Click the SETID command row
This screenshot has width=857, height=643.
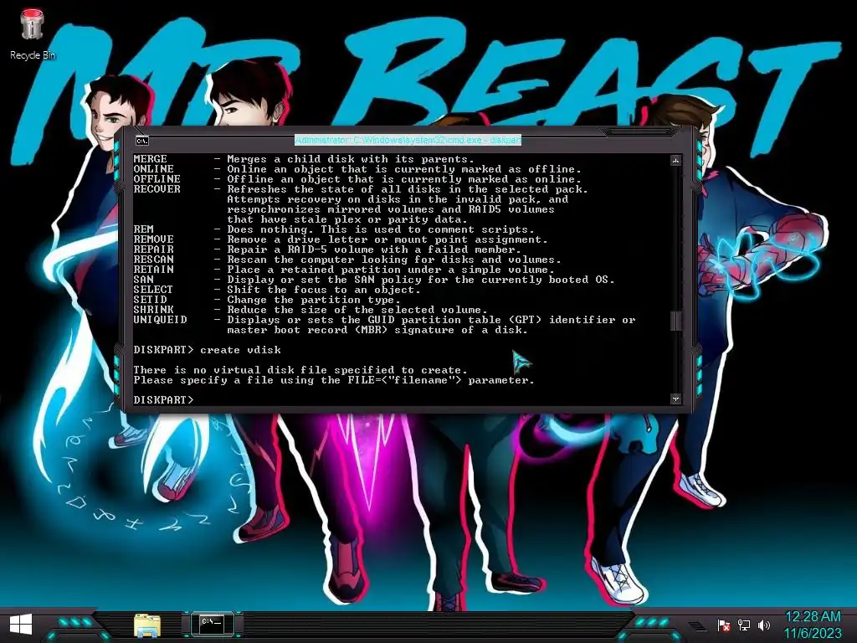click(x=267, y=300)
